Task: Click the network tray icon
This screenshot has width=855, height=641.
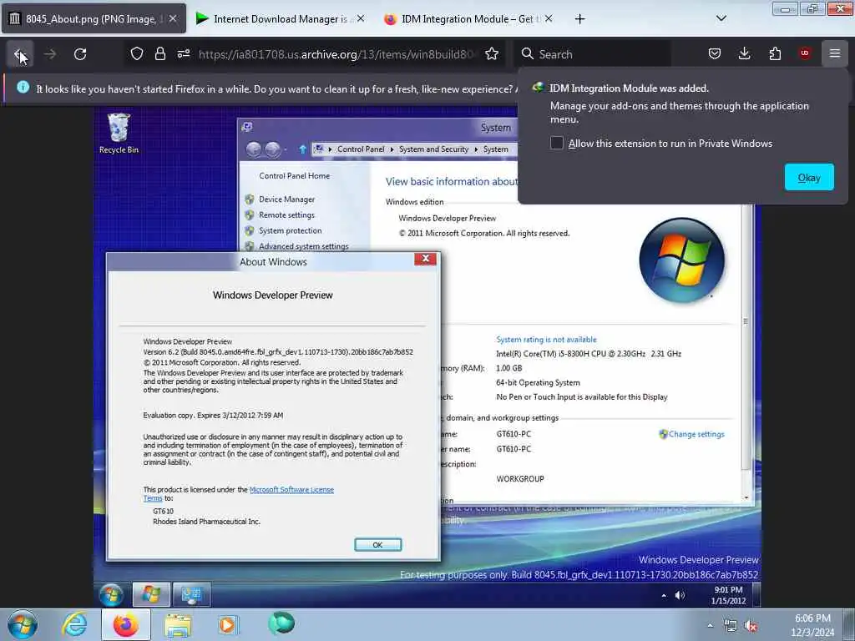Action: (730, 626)
